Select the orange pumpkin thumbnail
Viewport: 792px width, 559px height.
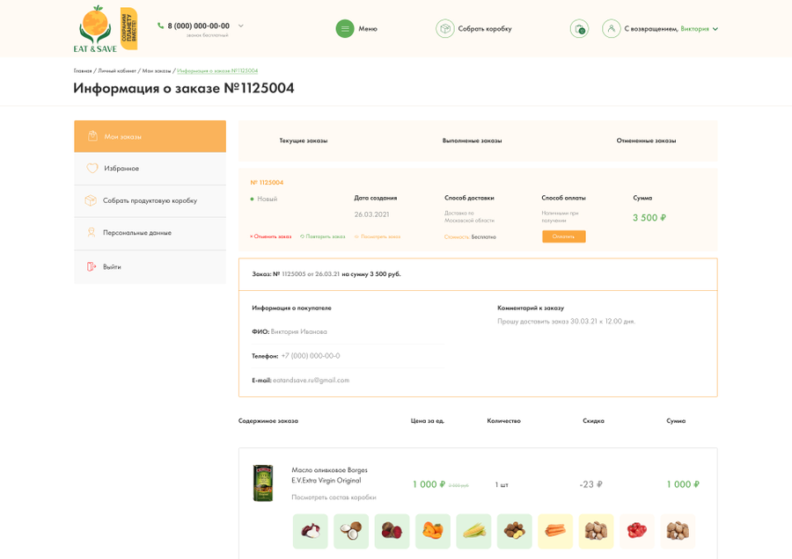point(433,531)
